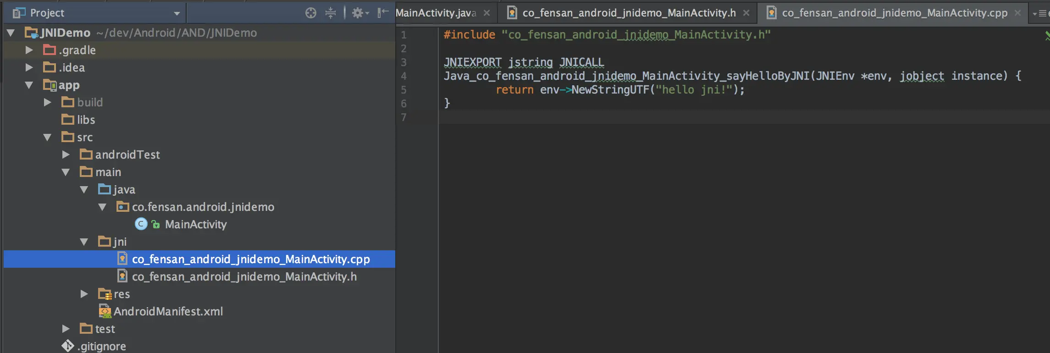Close the MainActivity.cpp editor tab
Screen dimensions: 1050x353
coord(1018,13)
